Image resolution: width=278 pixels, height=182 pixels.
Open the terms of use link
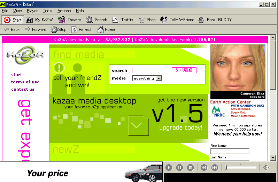[25, 82]
